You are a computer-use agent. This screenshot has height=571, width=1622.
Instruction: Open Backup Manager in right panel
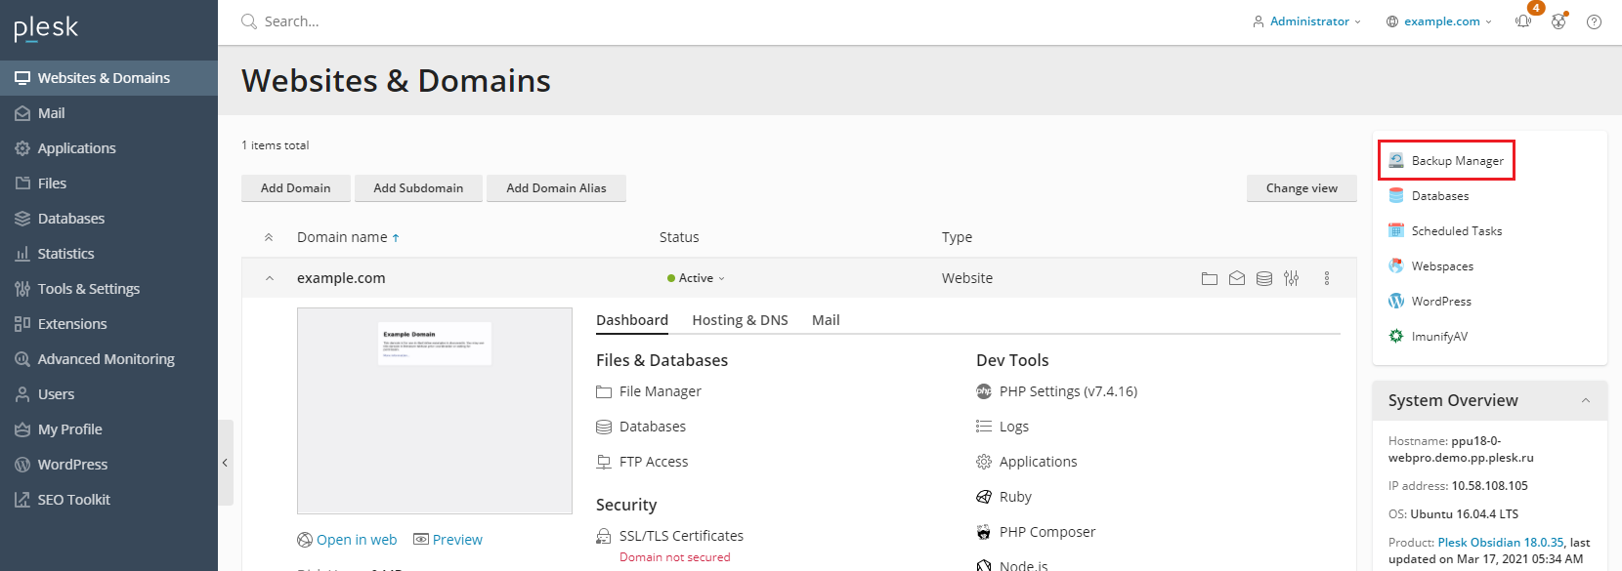tap(1456, 161)
